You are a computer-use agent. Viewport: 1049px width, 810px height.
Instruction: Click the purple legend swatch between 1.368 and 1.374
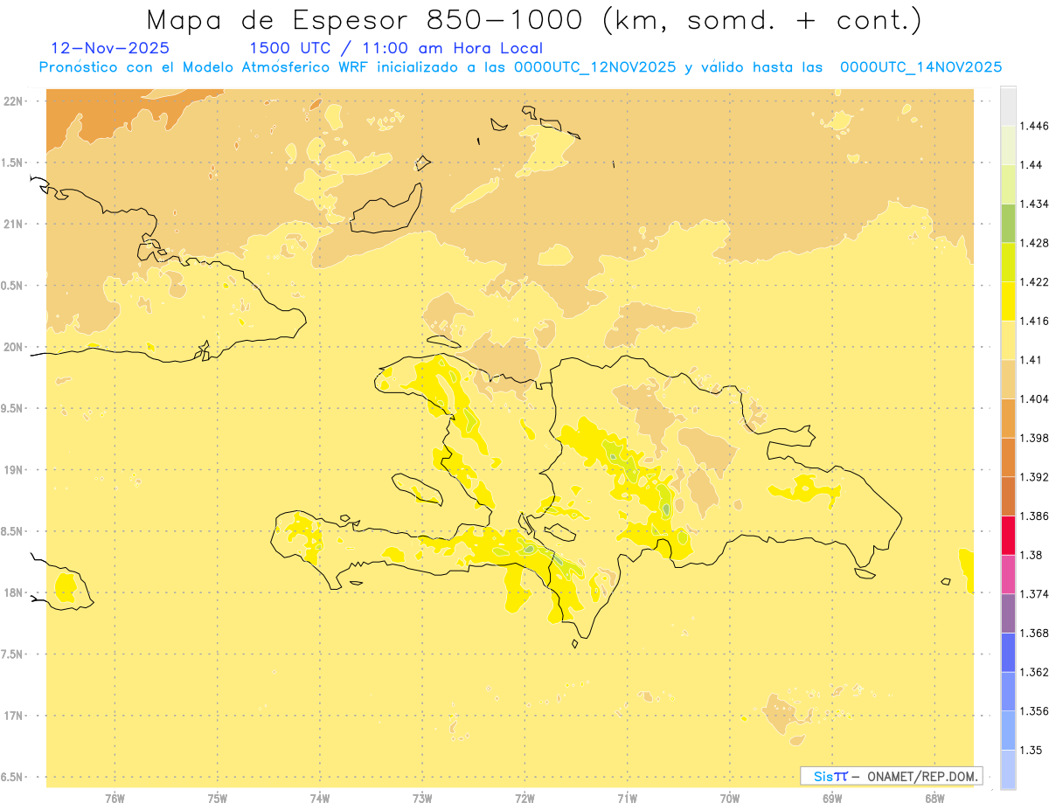(1008, 613)
